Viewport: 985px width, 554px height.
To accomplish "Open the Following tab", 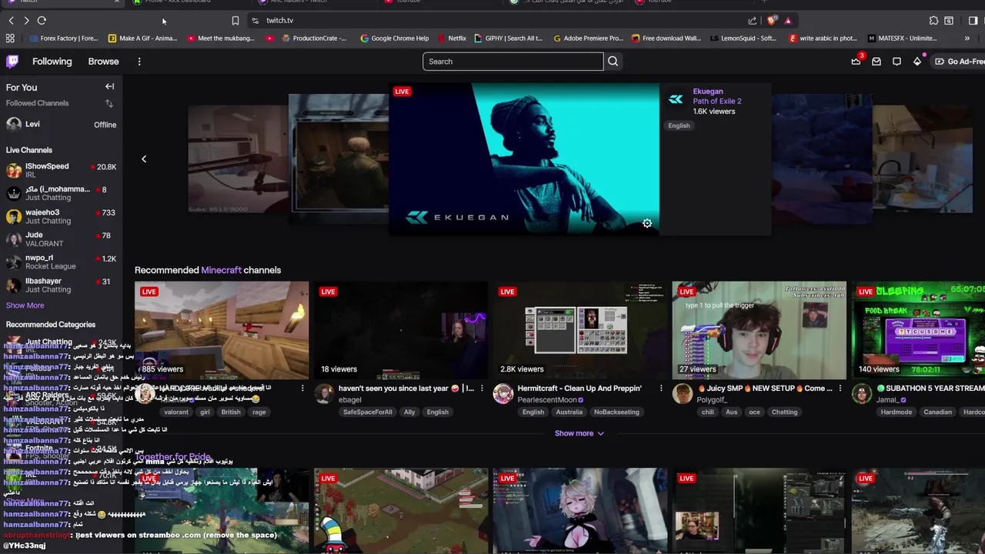I will (x=52, y=62).
